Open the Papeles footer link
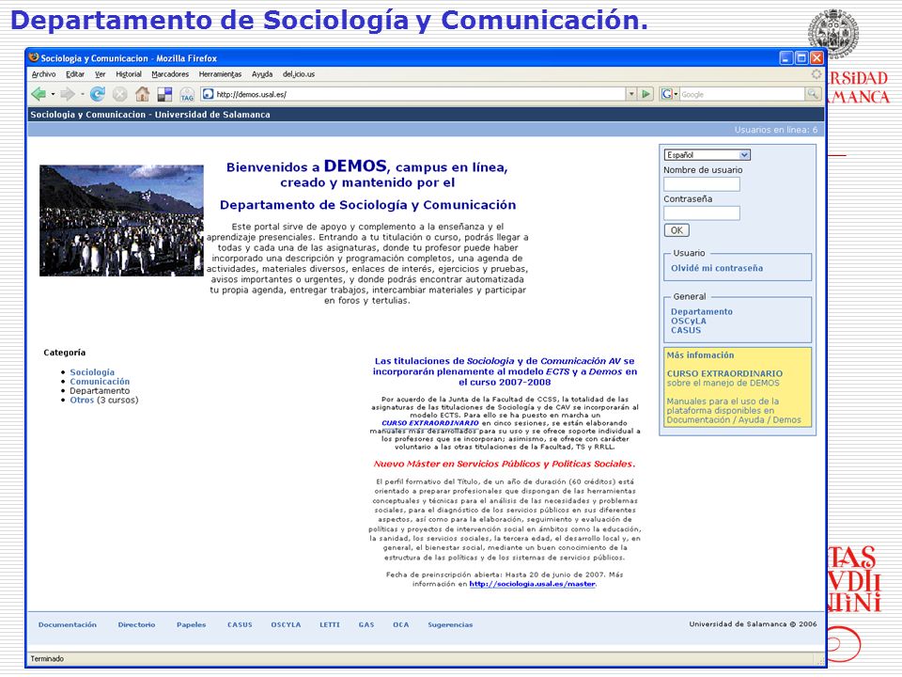The width and height of the screenshot is (902, 677). (191, 624)
